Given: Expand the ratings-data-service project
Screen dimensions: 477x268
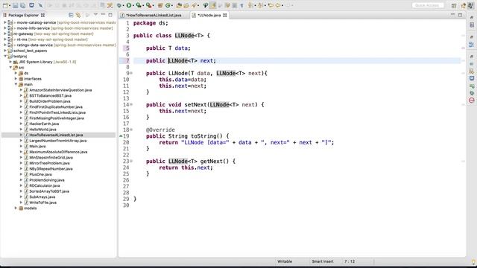Looking at the screenshot, I should point(5,45).
